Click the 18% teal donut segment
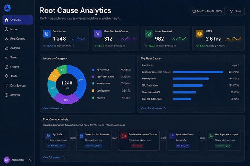Viewport: 250px width, 166px height. click(53, 89)
